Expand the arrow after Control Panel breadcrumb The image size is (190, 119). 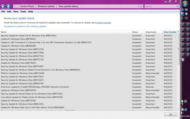tap(36, 6)
